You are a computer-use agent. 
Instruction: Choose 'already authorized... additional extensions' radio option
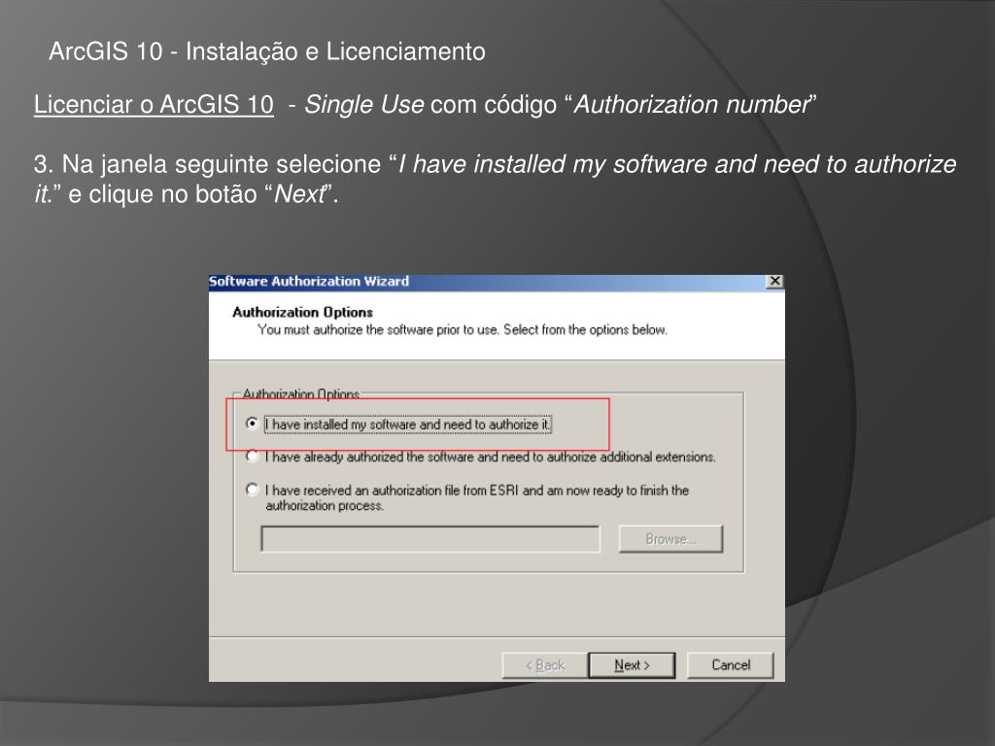[252, 457]
